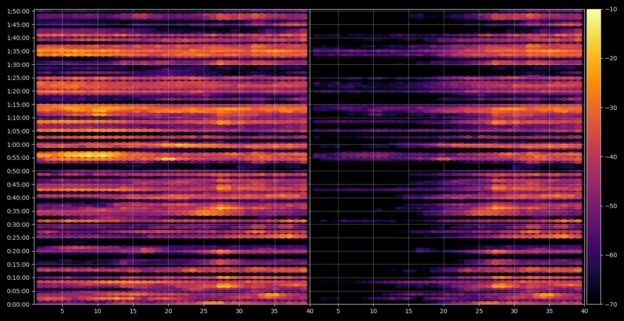Select x-axis label 35 under the left heatmap
Screen dimensions: 624x321
coord(274,311)
